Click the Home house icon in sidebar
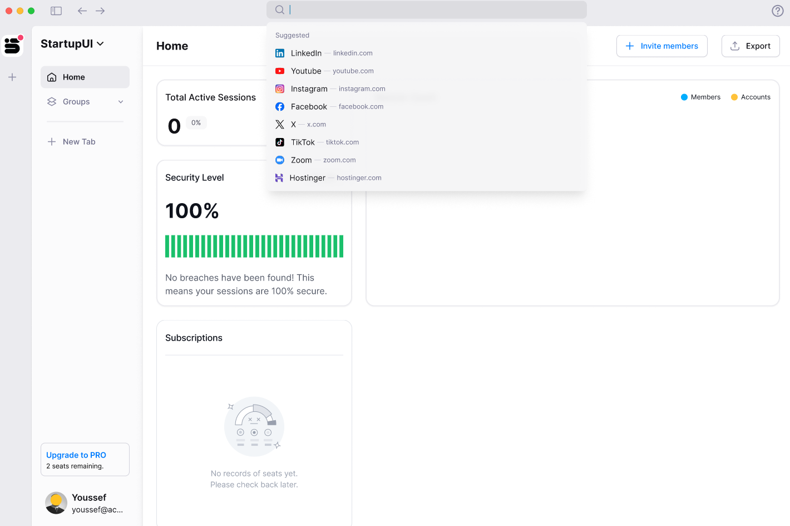Viewport: 790px width, 526px height. pyautogui.click(x=52, y=77)
